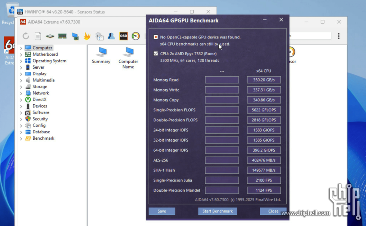Image resolution: width=366 pixels, height=226 pixels.
Task: Select Config in the tree
Action: coord(39,125)
